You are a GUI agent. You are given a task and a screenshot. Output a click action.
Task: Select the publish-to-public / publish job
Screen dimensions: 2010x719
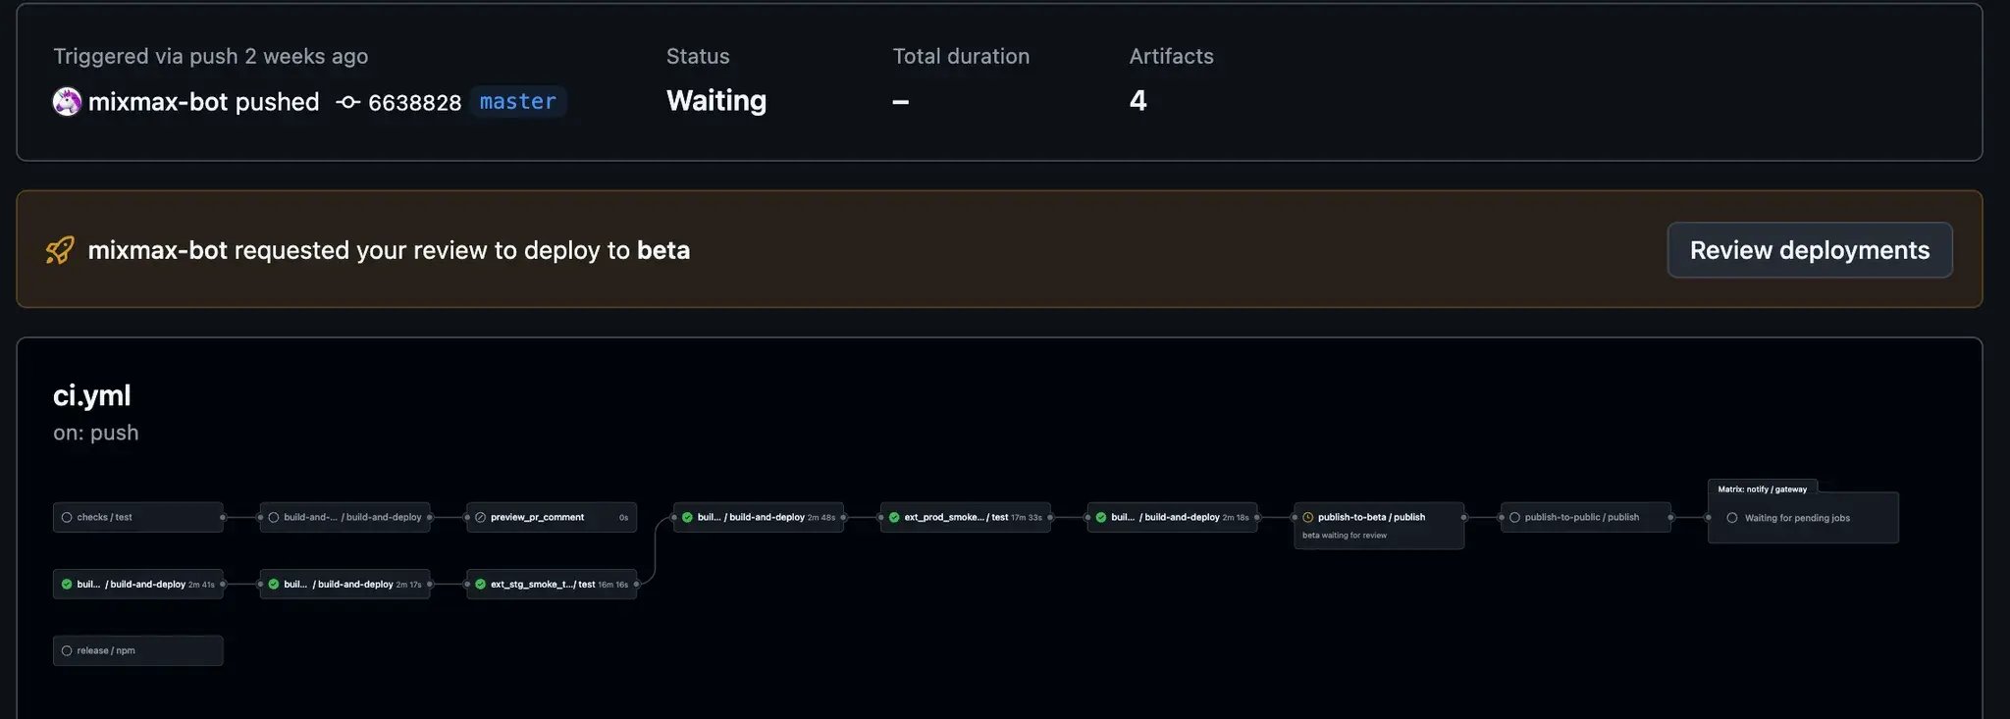(1585, 517)
